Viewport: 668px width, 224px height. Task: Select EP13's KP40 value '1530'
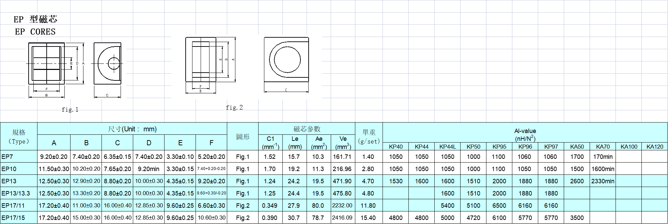pyautogui.click(x=396, y=181)
